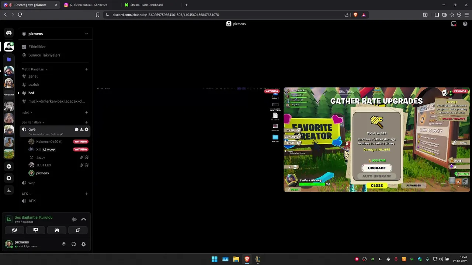Add a server with the plus icon

(x=9, y=166)
